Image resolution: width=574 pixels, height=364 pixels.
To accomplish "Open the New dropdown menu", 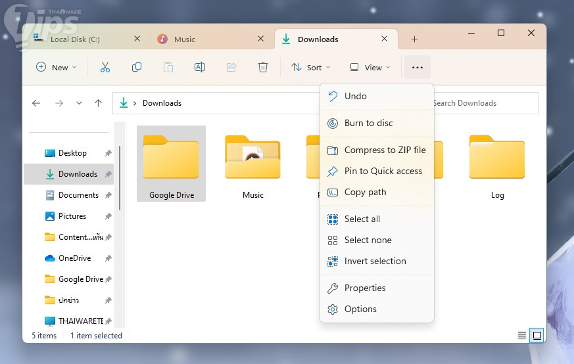I will (x=56, y=67).
